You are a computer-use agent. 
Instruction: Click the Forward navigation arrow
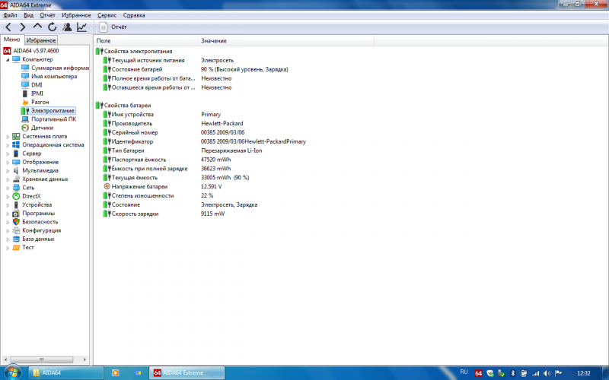23,27
